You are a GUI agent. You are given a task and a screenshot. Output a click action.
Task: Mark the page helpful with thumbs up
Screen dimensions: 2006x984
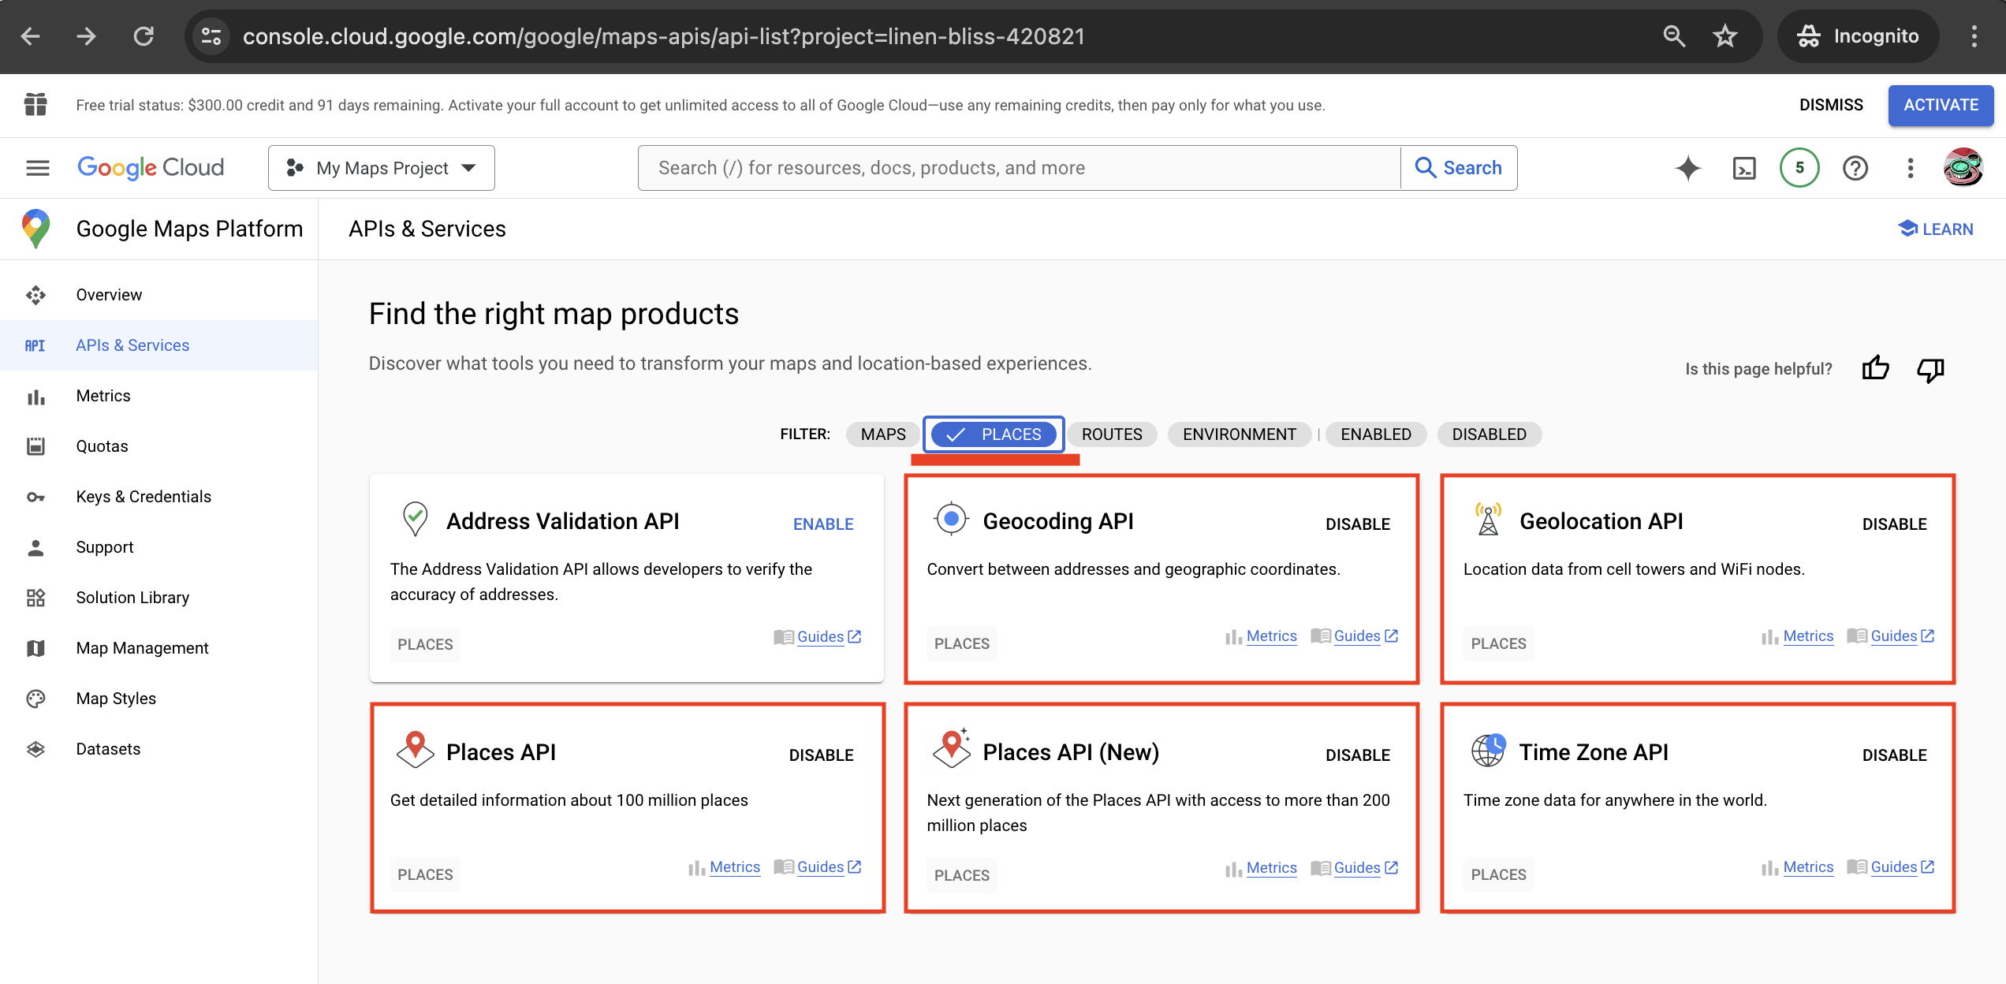[1875, 368]
